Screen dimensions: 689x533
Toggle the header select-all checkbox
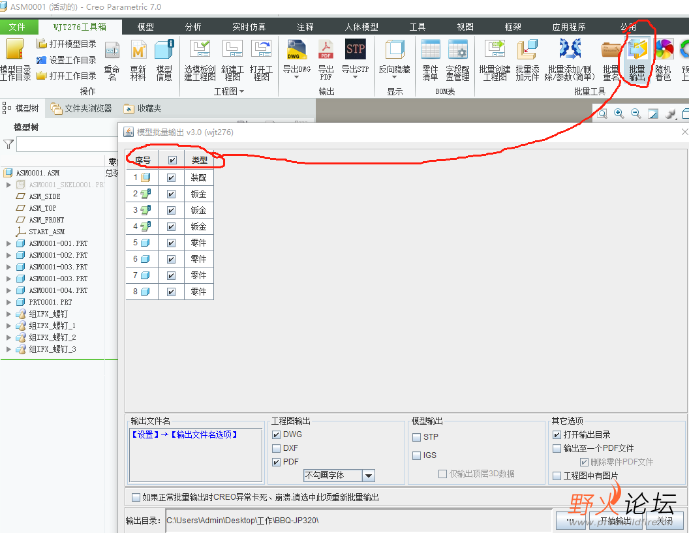(x=172, y=160)
